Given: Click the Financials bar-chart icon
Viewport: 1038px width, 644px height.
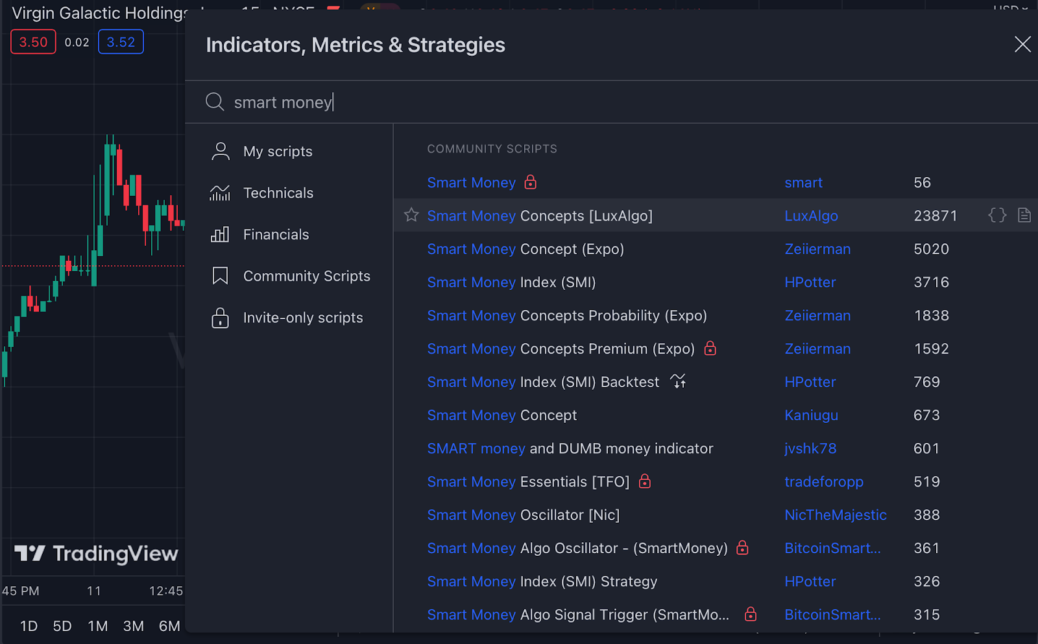Looking at the screenshot, I should (x=221, y=234).
